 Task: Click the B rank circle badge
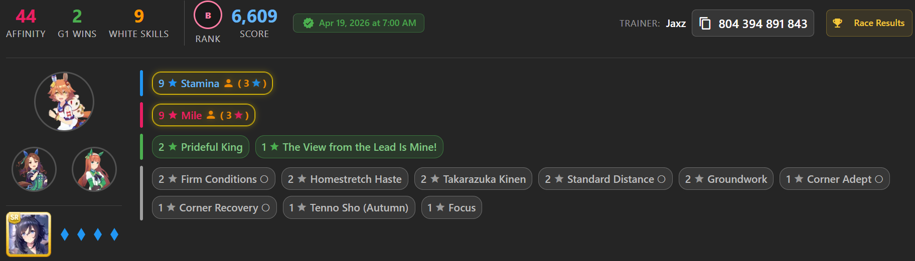click(x=208, y=16)
